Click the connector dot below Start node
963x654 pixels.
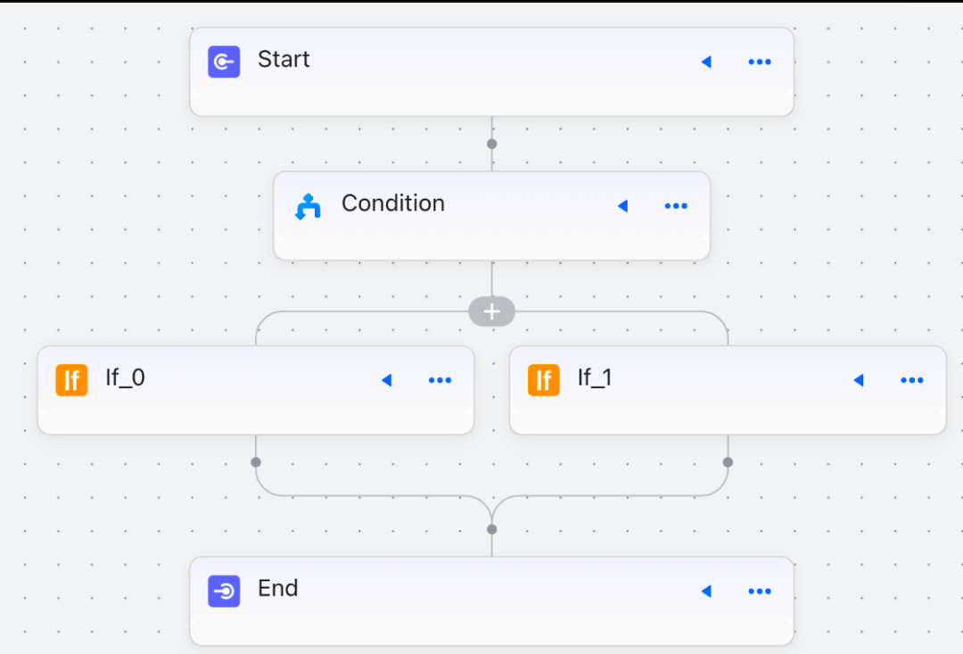492,144
